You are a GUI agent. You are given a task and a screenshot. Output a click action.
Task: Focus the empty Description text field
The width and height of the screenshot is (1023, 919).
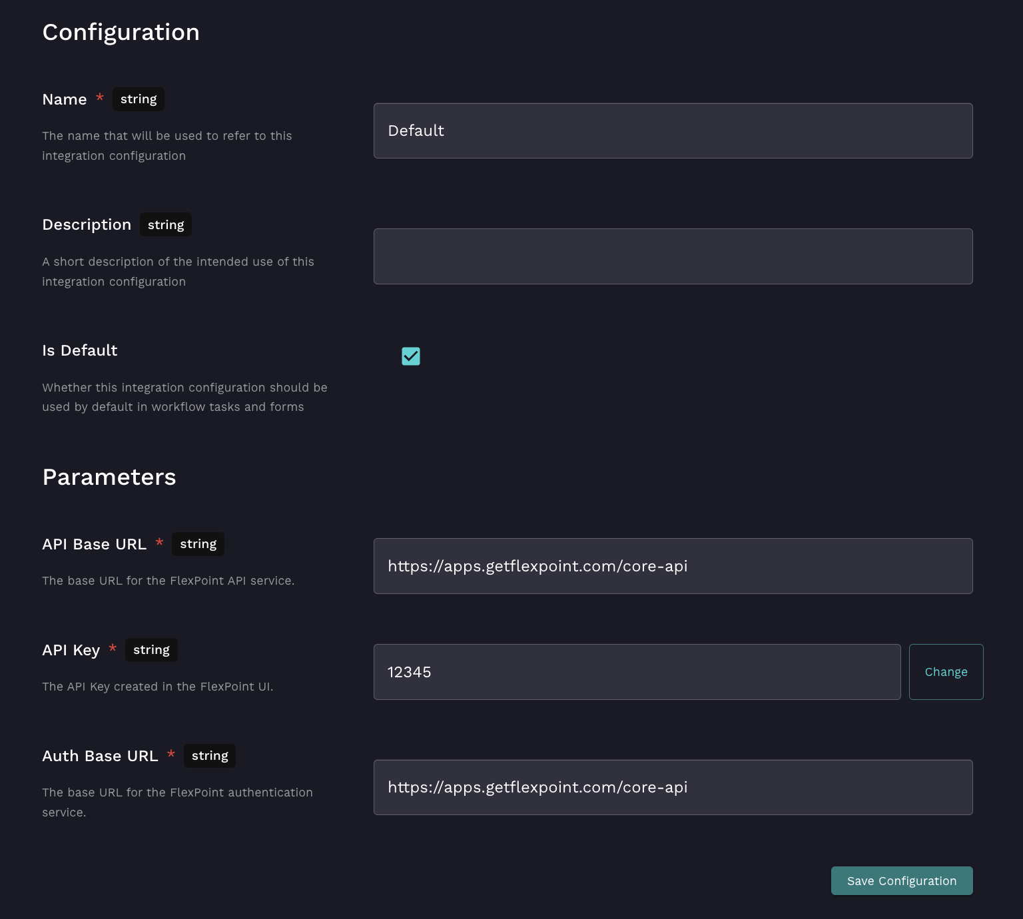[673, 256]
